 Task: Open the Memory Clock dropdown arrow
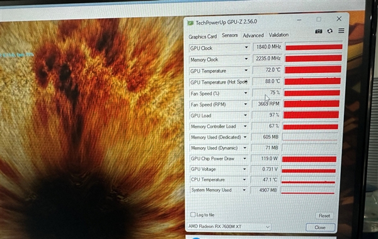pos(246,58)
